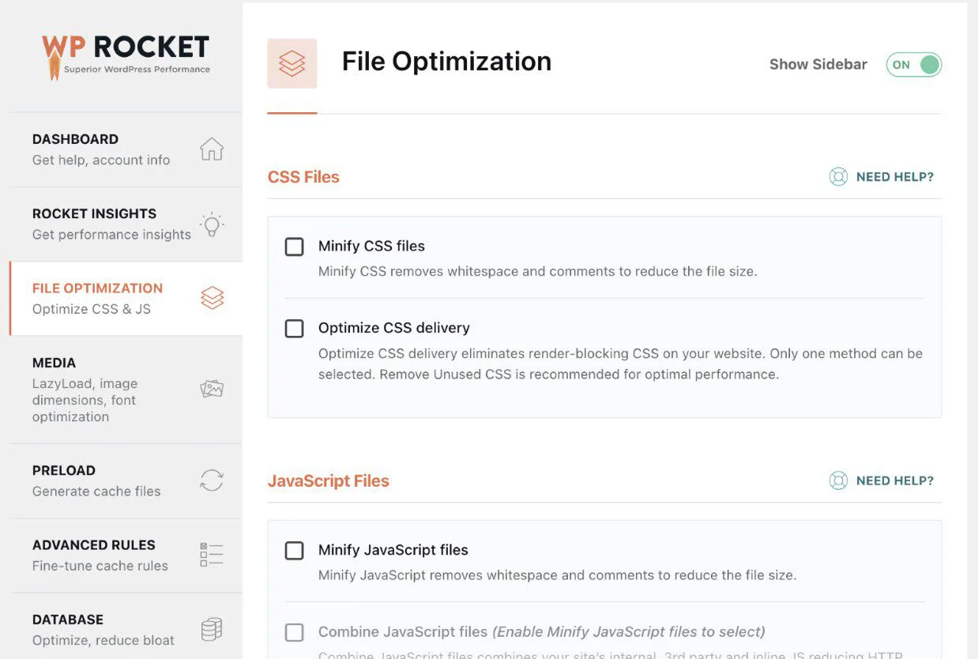Click the Optimize CSS delivery description paragraph
This screenshot has width=978, height=659.
[621, 363]
